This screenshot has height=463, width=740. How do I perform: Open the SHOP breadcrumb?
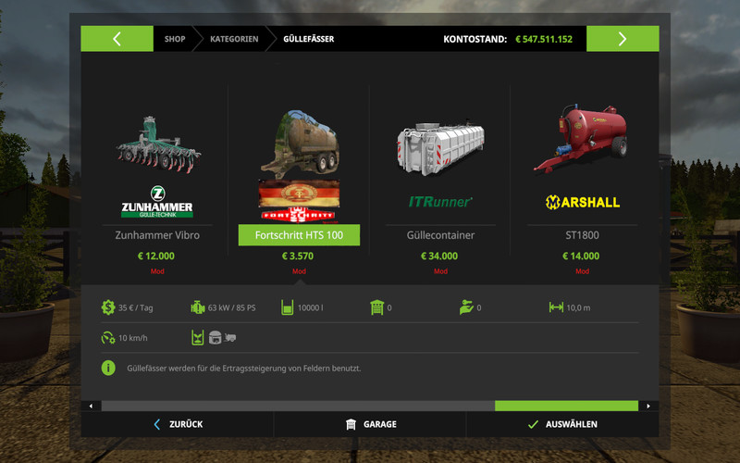[x=175, y=39]
